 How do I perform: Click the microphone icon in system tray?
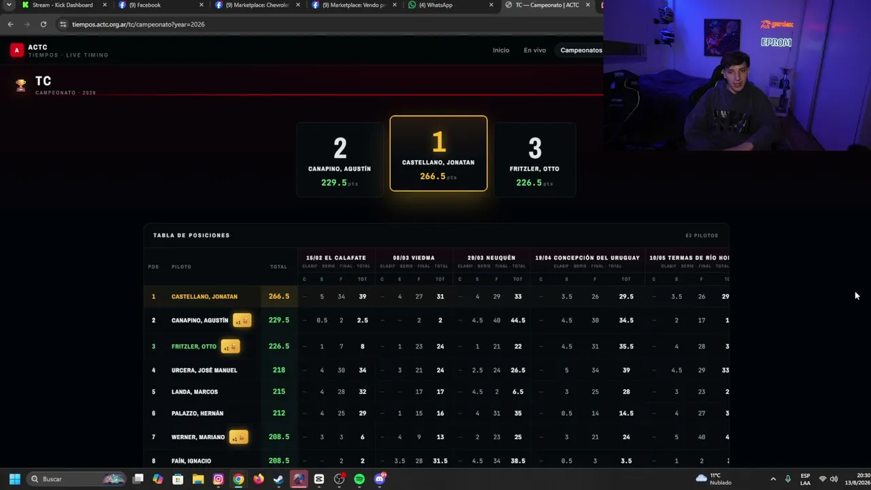pyautogui.click(x=788, y=479)
